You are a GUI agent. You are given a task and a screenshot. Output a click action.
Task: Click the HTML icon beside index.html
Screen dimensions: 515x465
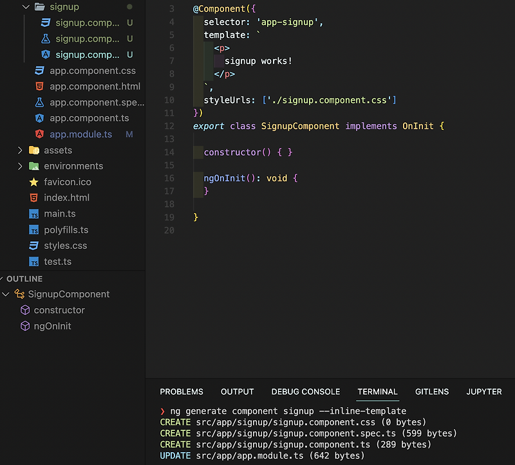click(34, 197)
